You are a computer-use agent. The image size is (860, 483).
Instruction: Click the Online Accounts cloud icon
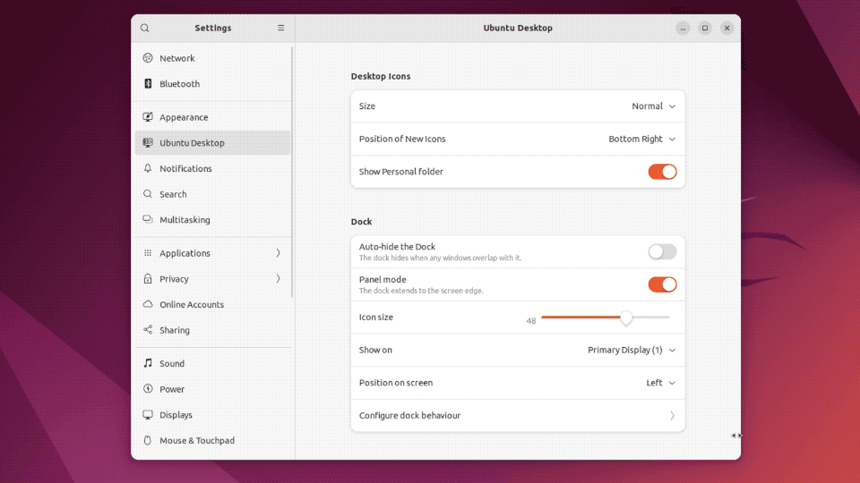148,304
